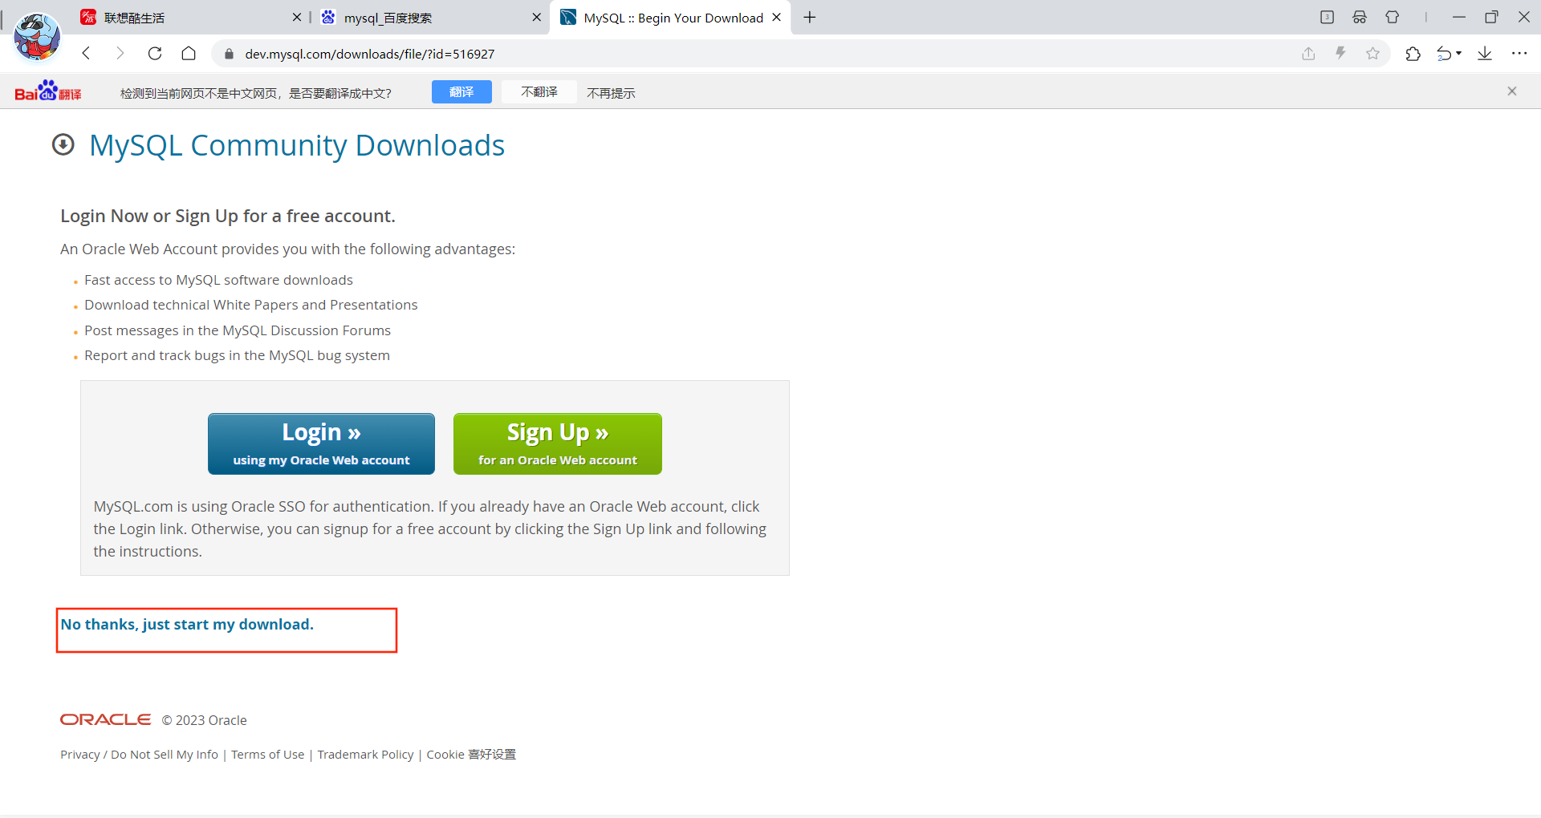Click the blue 翻译 button
1541x818 pixels.
461,92
